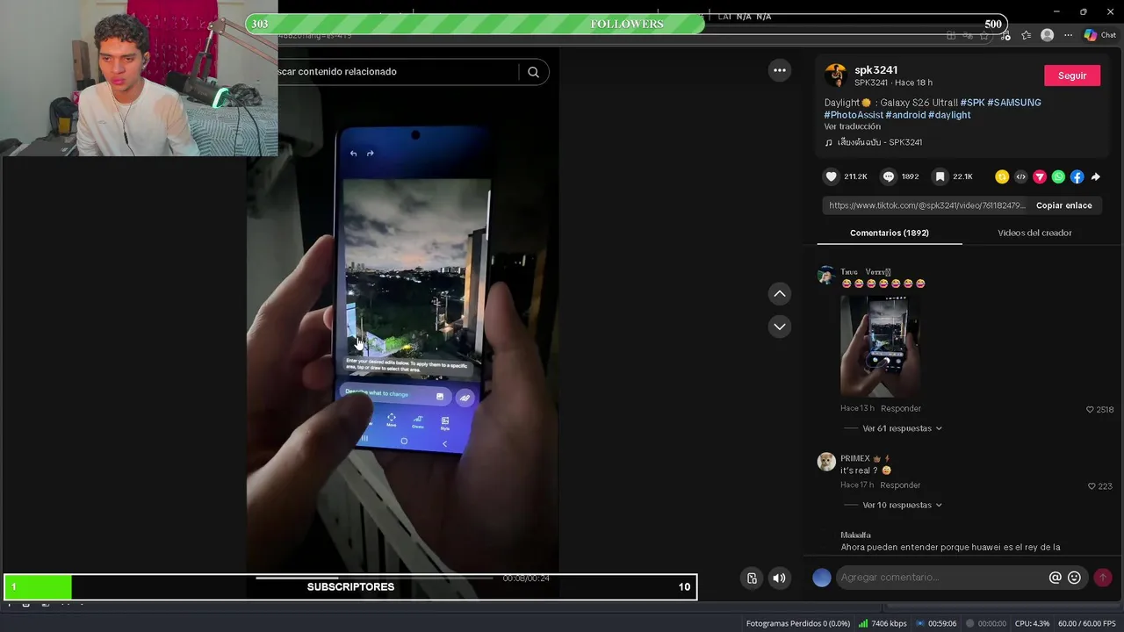Repost using the yellow repost icon
Screen dimensions: 1124x632
pyautogui.click(x=1002, y=176)
